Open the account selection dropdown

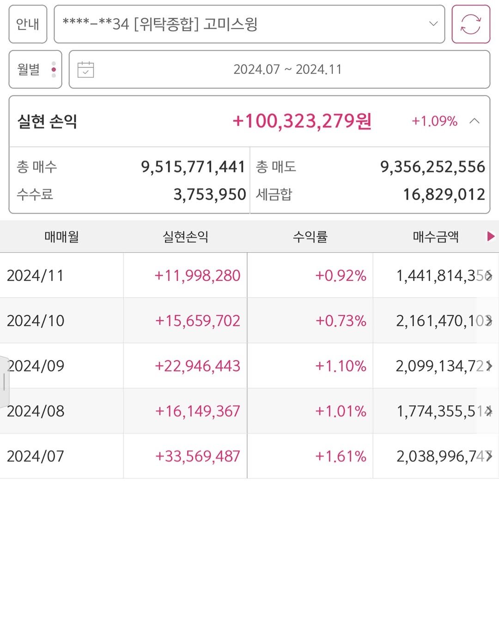click(x=249, y=24)
